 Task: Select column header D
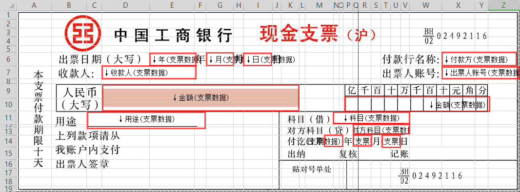click(125, 5)
